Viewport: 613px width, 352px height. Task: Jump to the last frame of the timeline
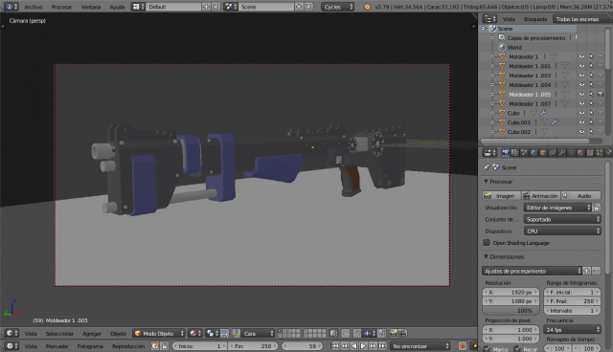coord(382,345)
